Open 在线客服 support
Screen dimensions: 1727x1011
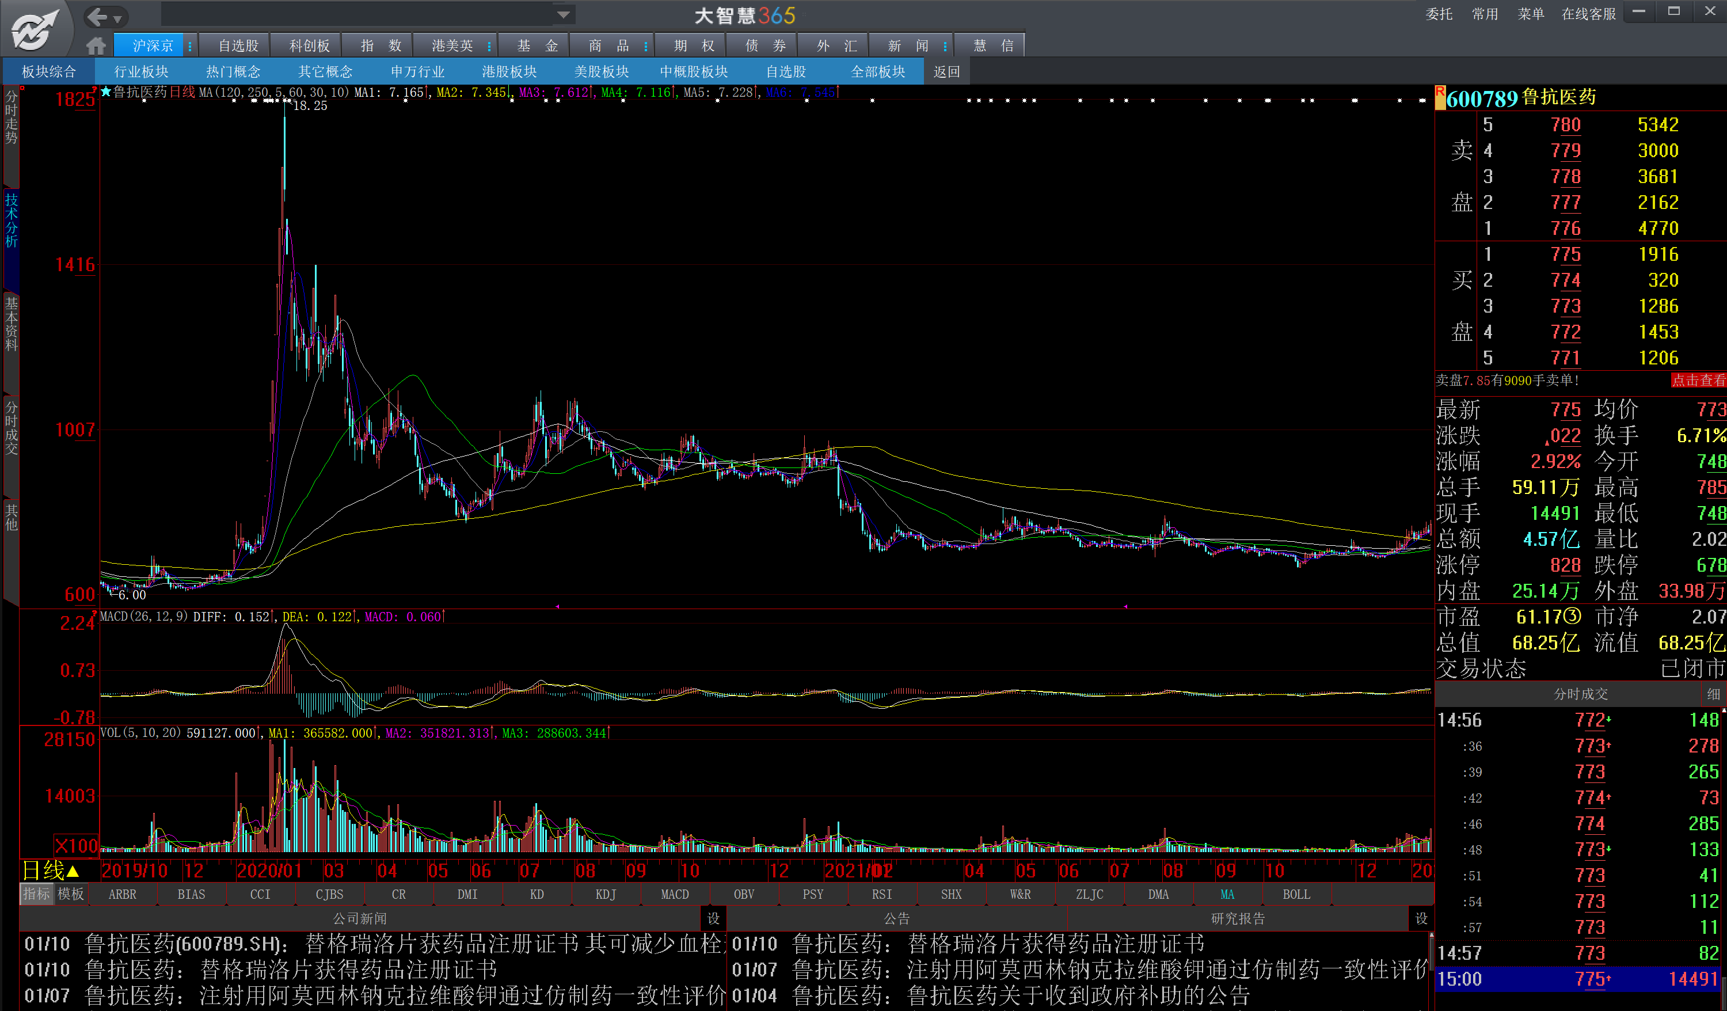(1588, 14)
